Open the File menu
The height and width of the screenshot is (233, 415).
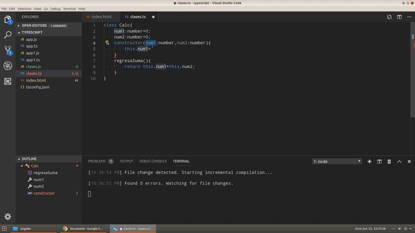pos(4,8)
